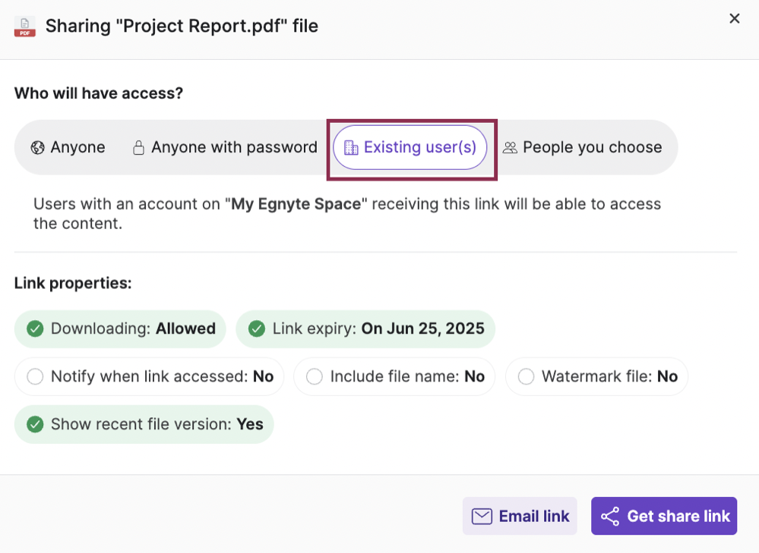Choose the Anyone access option
Image resolution: width=759 pixels, height=553 pixels.
(68, 147)
